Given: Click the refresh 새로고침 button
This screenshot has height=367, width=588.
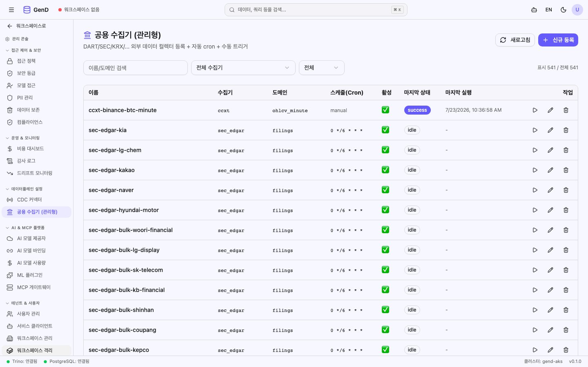Looking at the screenshot, I should pyautogui.click(x=515, y=40).
